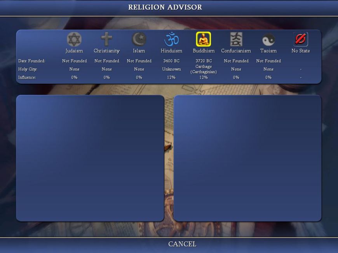Image resolution: width=338 pixels, height=253 pixels.
Task: Click Hinduism's 3400 BC founding date
Action: (x=171, y=61)
